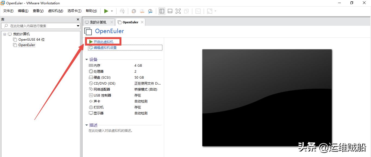Click the 桥接模式 (自动) network value

click(x=146, y=89)
